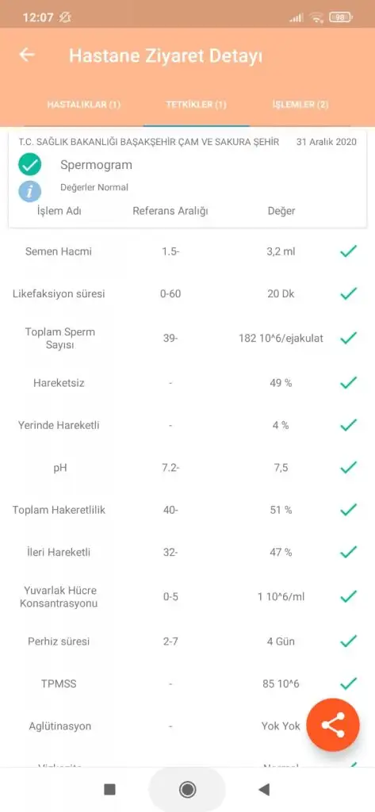Tap the checkmark in Semen Hacmi row

(349, 251)
